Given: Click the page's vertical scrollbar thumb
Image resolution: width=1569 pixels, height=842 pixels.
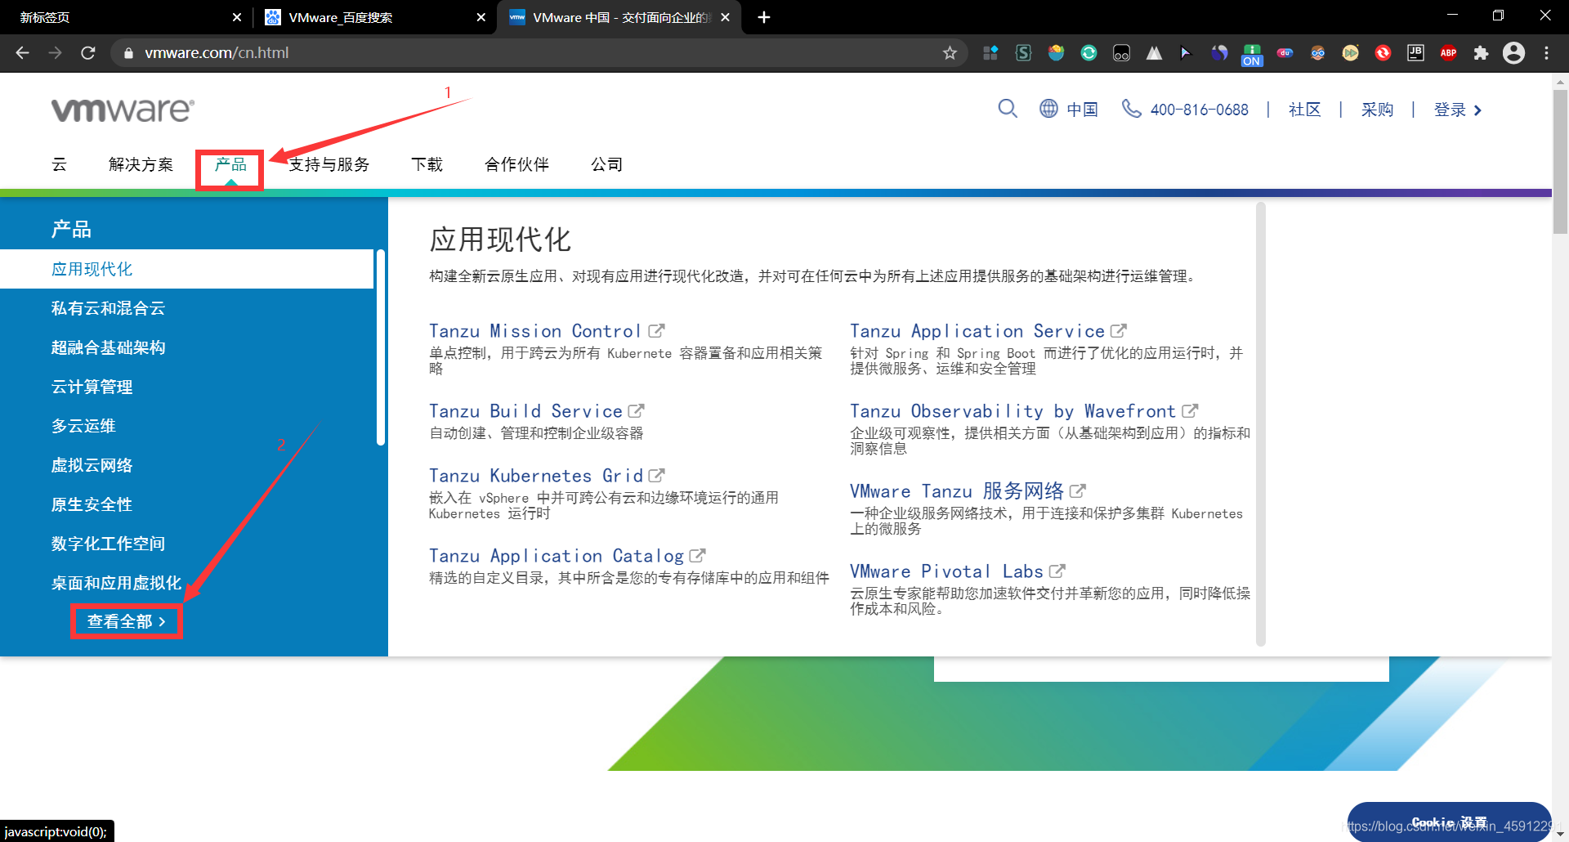Looking at the screenshot, I should tap(1560, 162).
